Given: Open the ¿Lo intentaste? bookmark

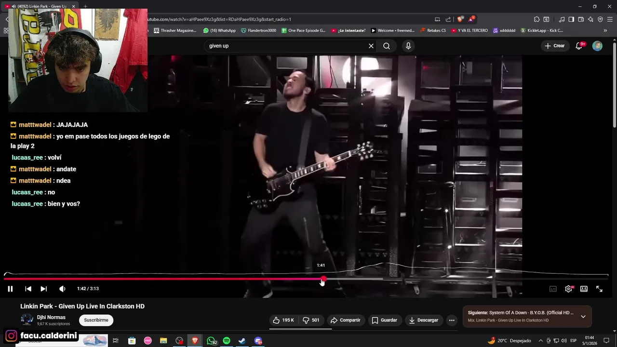Looking at the screenshot, I should [349, 30].
